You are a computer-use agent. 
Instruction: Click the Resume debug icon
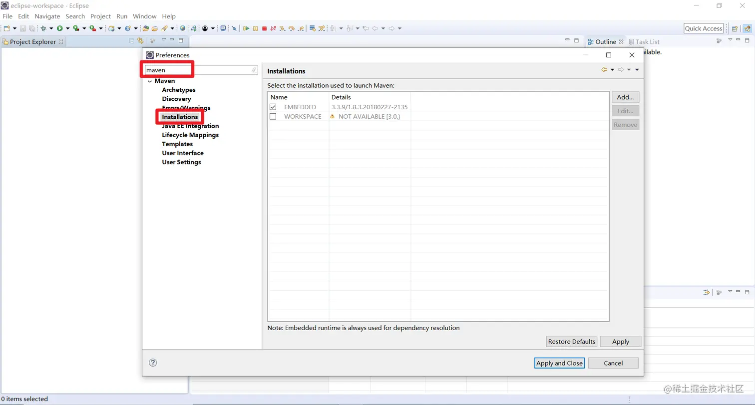coord(246,28)
